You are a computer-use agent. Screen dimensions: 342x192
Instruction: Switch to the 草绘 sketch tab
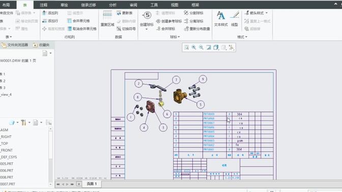[x=64, y=5]
